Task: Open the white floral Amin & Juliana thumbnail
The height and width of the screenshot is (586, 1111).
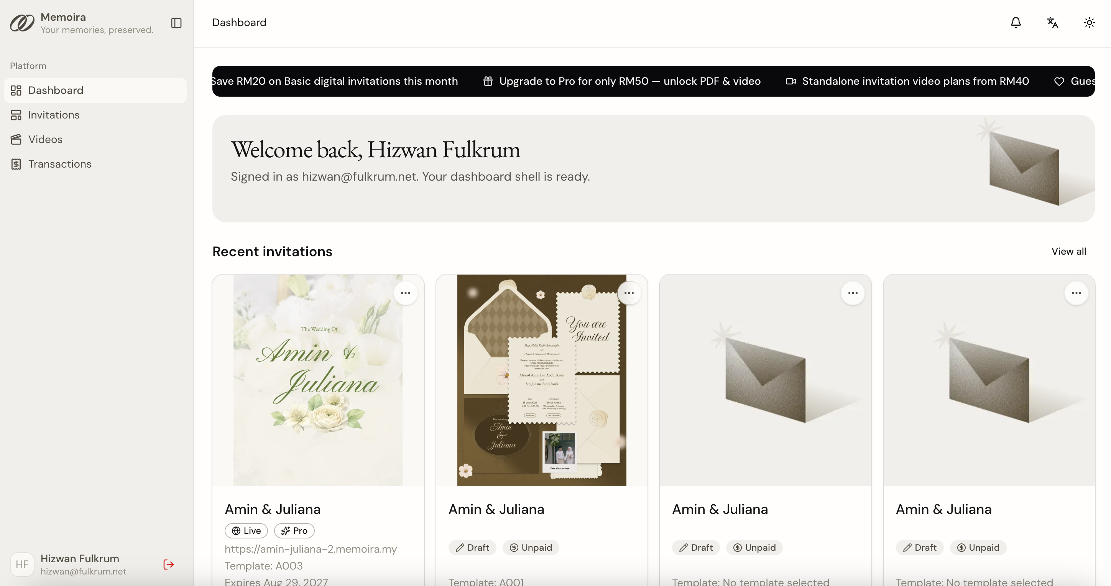Action: [318, 380]
